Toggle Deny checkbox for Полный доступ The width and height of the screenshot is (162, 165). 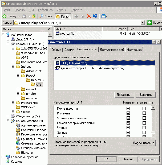pos(144,108)
